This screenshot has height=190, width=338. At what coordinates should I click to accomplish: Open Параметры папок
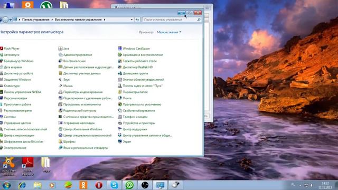133,92
